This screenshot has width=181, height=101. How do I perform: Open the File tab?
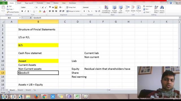[4, 3]
